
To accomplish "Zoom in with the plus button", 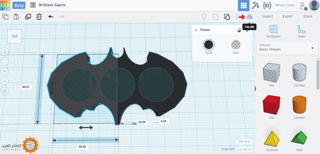I will [5, 71].
